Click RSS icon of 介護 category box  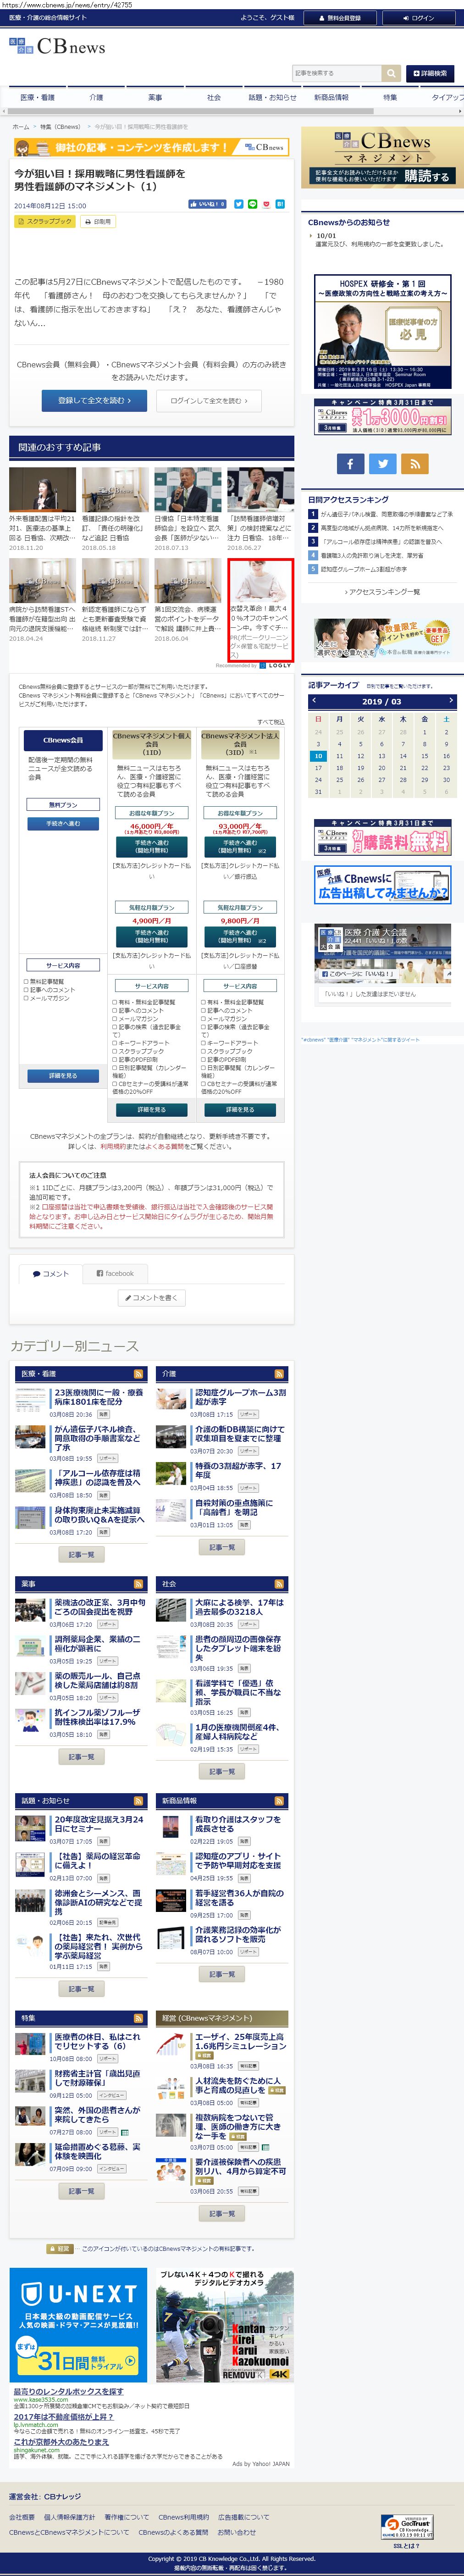(279, 1374)
